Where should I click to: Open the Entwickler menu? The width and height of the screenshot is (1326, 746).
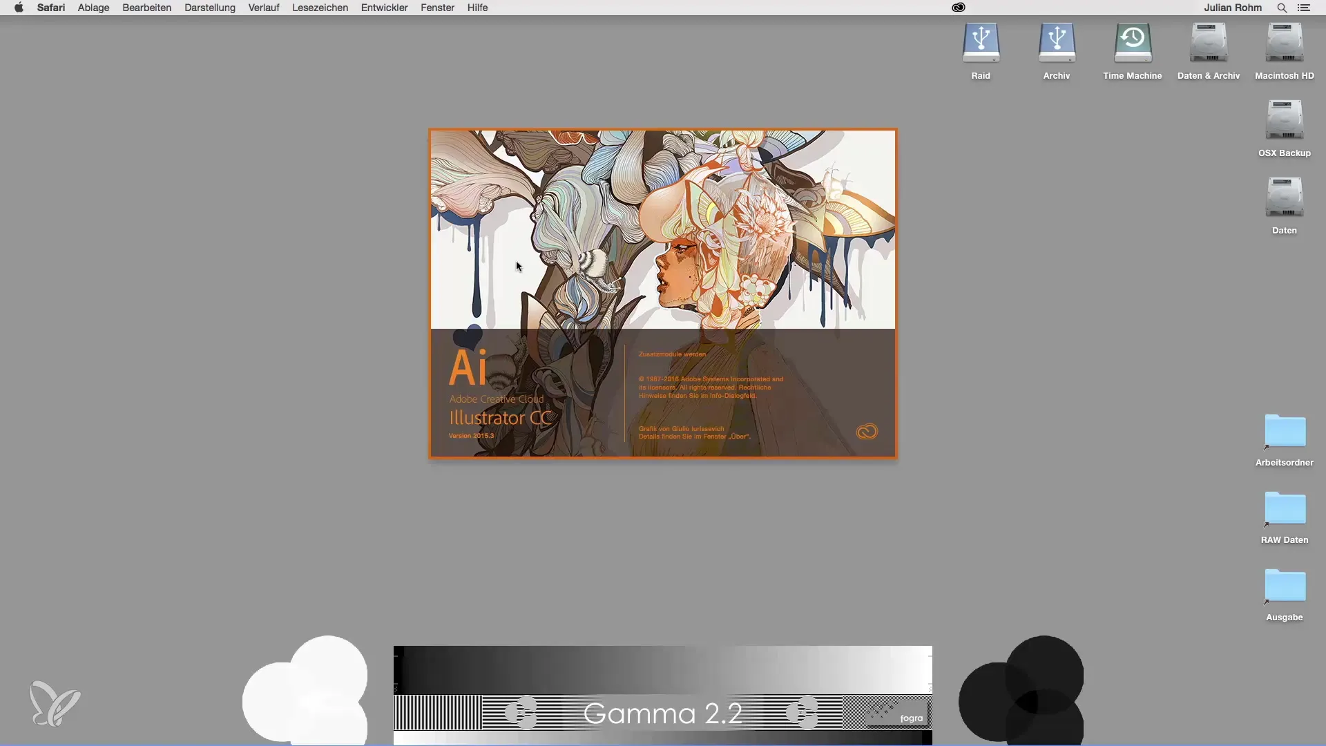[x=385, y=8]
